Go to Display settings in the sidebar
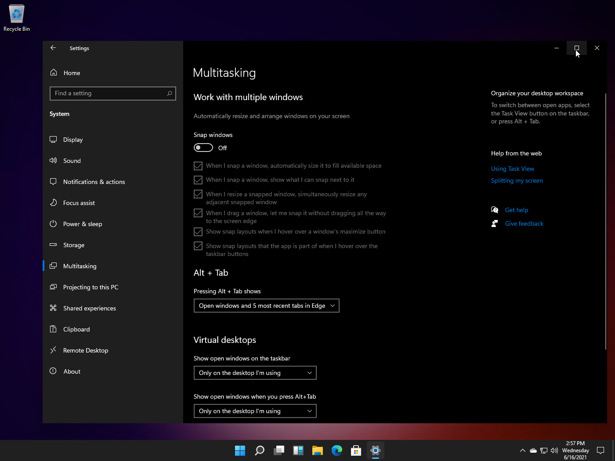 pyautogui.click(x=73, y=140)
